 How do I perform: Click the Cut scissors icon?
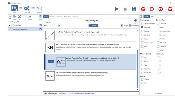(20, 17)
